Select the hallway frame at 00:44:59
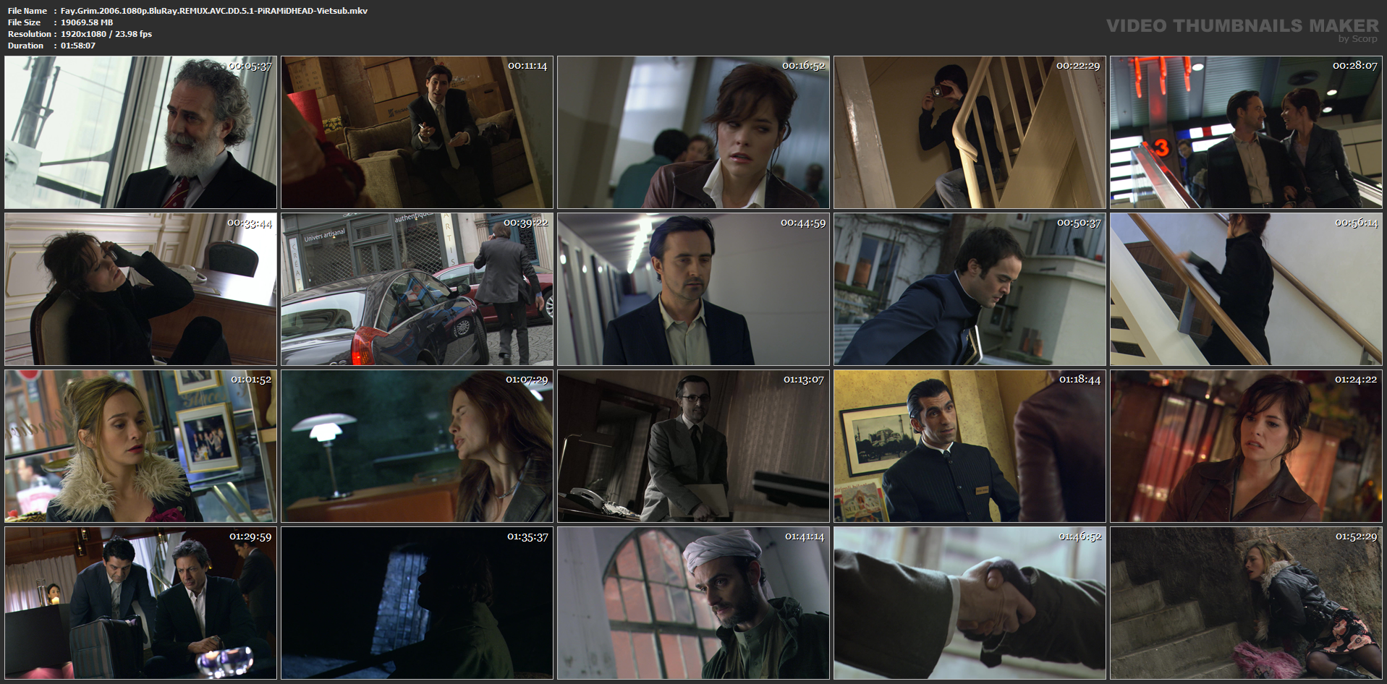Image resolution: width=1387 pixels, height=684 pixels. (x=693, y=289)
